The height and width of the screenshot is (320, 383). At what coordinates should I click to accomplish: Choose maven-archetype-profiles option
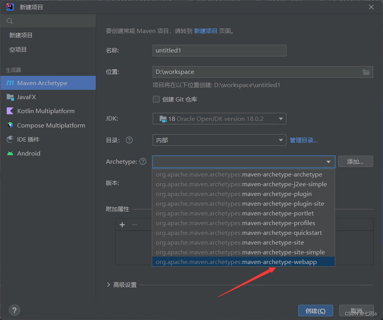243,223
